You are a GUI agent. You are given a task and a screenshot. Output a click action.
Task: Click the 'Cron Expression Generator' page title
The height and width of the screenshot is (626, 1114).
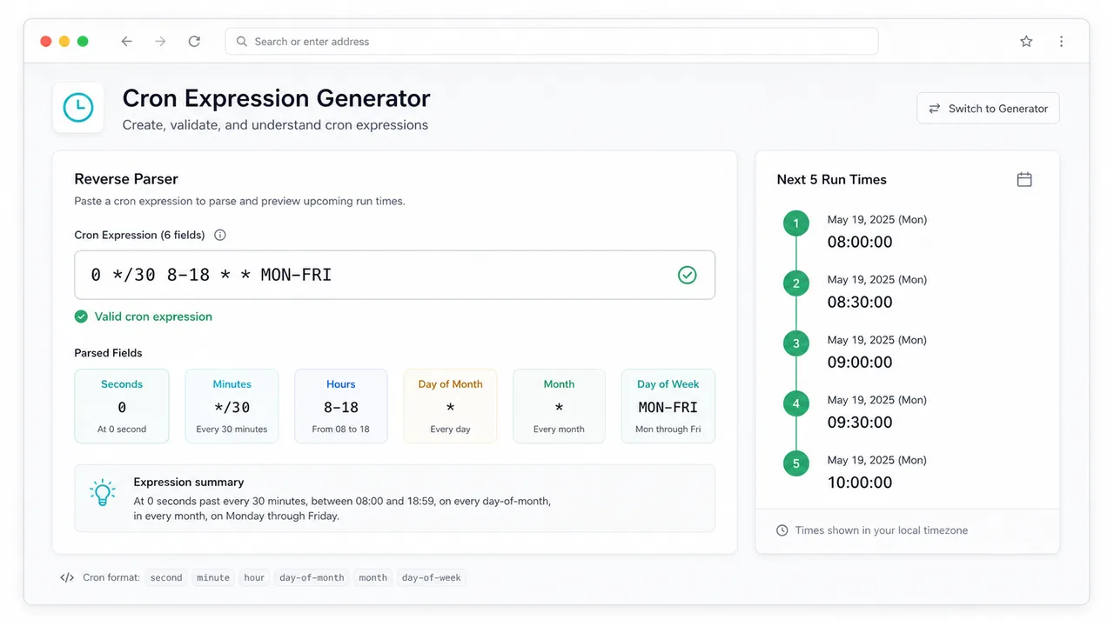pyautogui.click(x=276, y=98)
